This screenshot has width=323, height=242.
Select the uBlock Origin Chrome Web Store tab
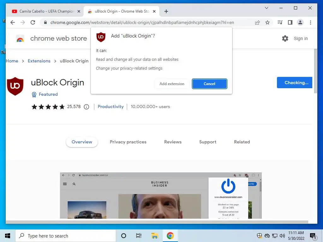pyautogui.click(x=122, y=11)
